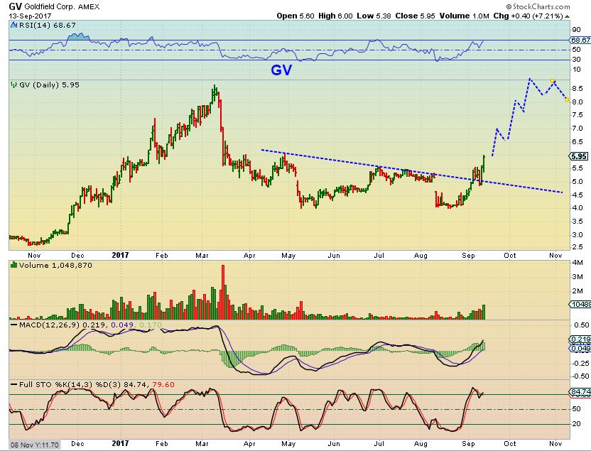Click the '08 Nov Y:11.70' cursor readout
Image resolution: width=591 pixels, height=451 pixels.
tap(35, 445)
